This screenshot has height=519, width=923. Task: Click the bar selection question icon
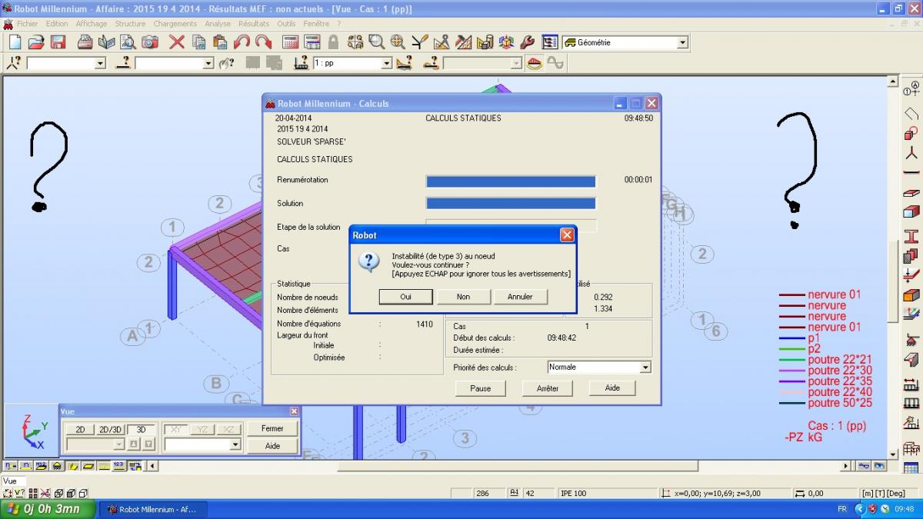click(x=123, y=63)
